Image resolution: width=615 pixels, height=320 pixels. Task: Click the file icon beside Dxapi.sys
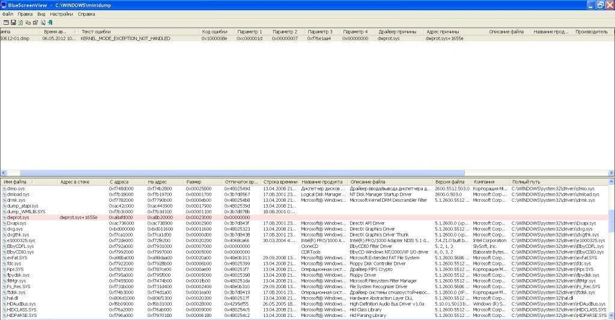[4, 223]
